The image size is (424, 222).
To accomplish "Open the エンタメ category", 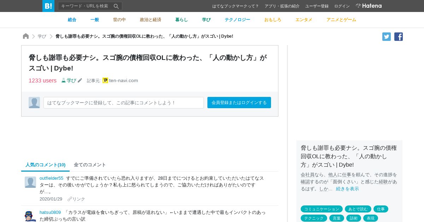I will (x=304, y=20).
